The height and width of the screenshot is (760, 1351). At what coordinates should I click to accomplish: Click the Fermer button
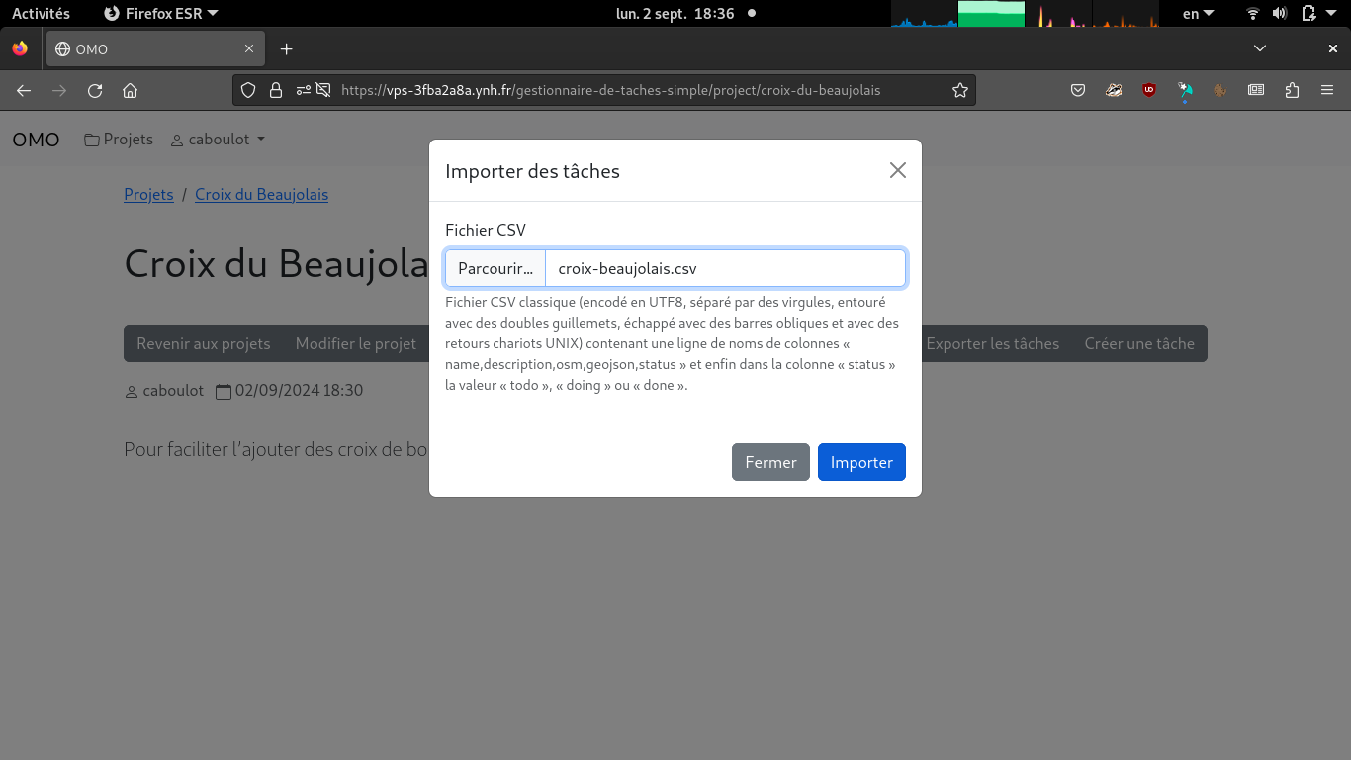click(x=770, y=462)
